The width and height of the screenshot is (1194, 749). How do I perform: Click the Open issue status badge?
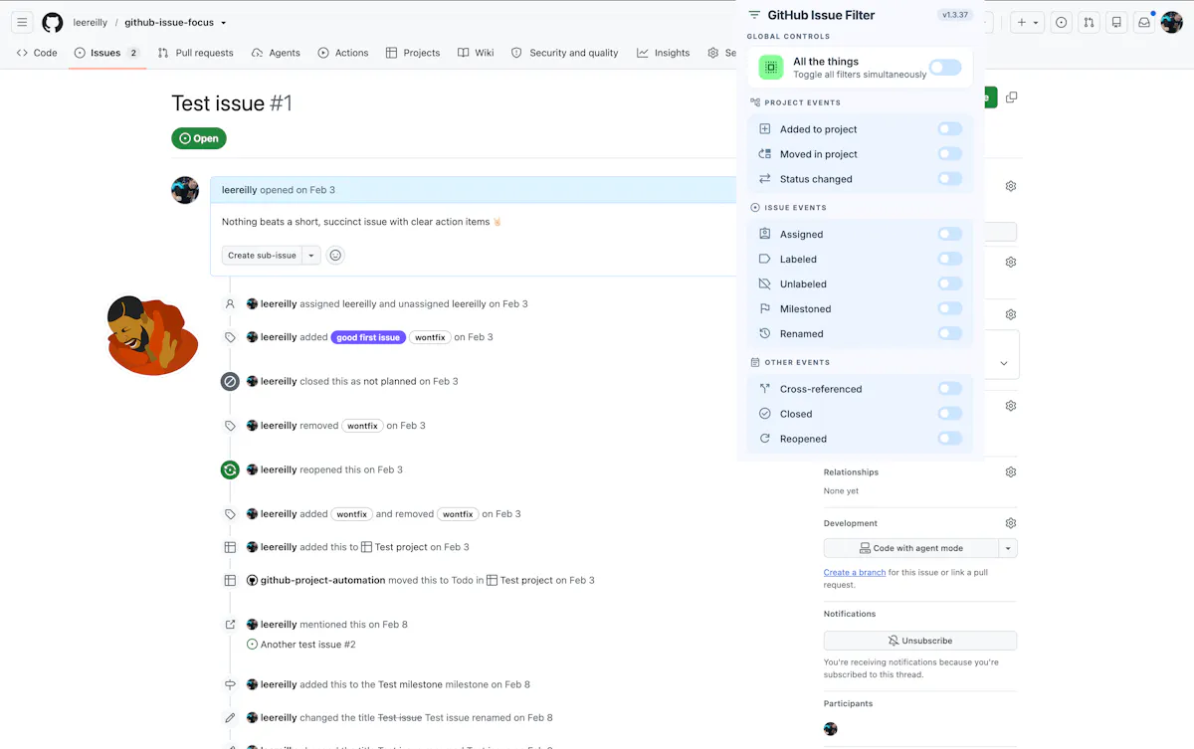pyautogui.click(x=199, y=138)
